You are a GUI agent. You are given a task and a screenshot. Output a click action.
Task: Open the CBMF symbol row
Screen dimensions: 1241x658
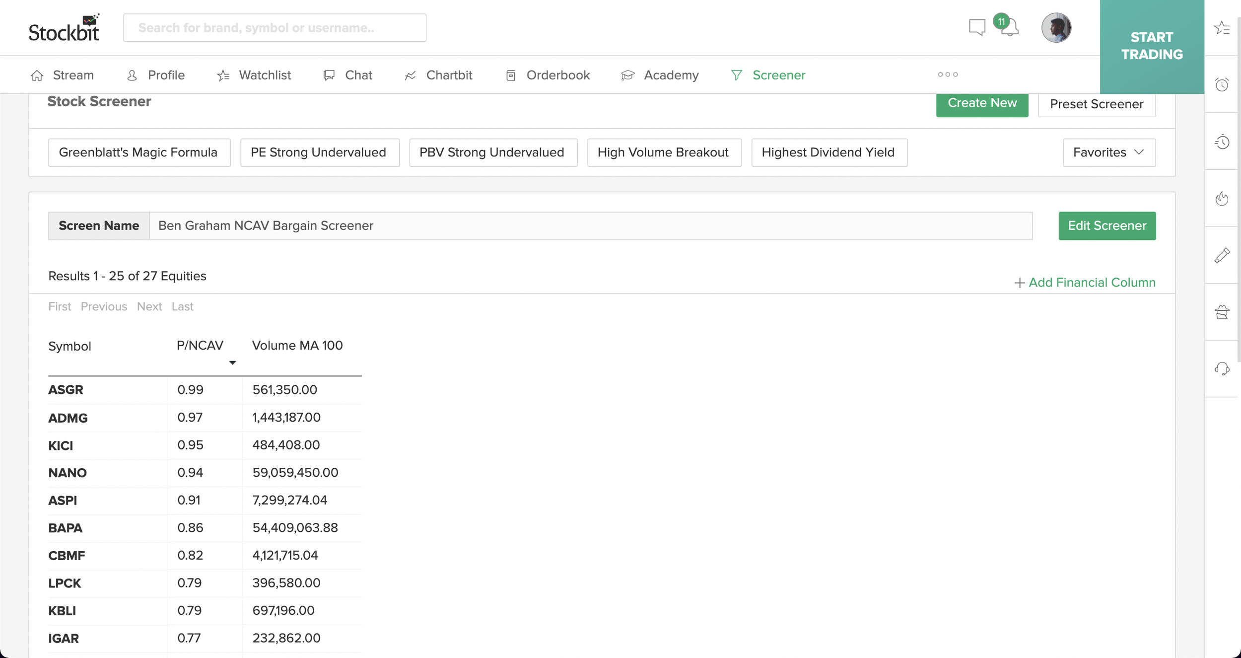click(x=205, y=556)
